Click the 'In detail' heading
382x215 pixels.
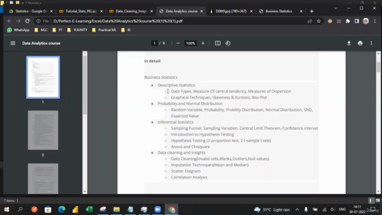point(152,61)
